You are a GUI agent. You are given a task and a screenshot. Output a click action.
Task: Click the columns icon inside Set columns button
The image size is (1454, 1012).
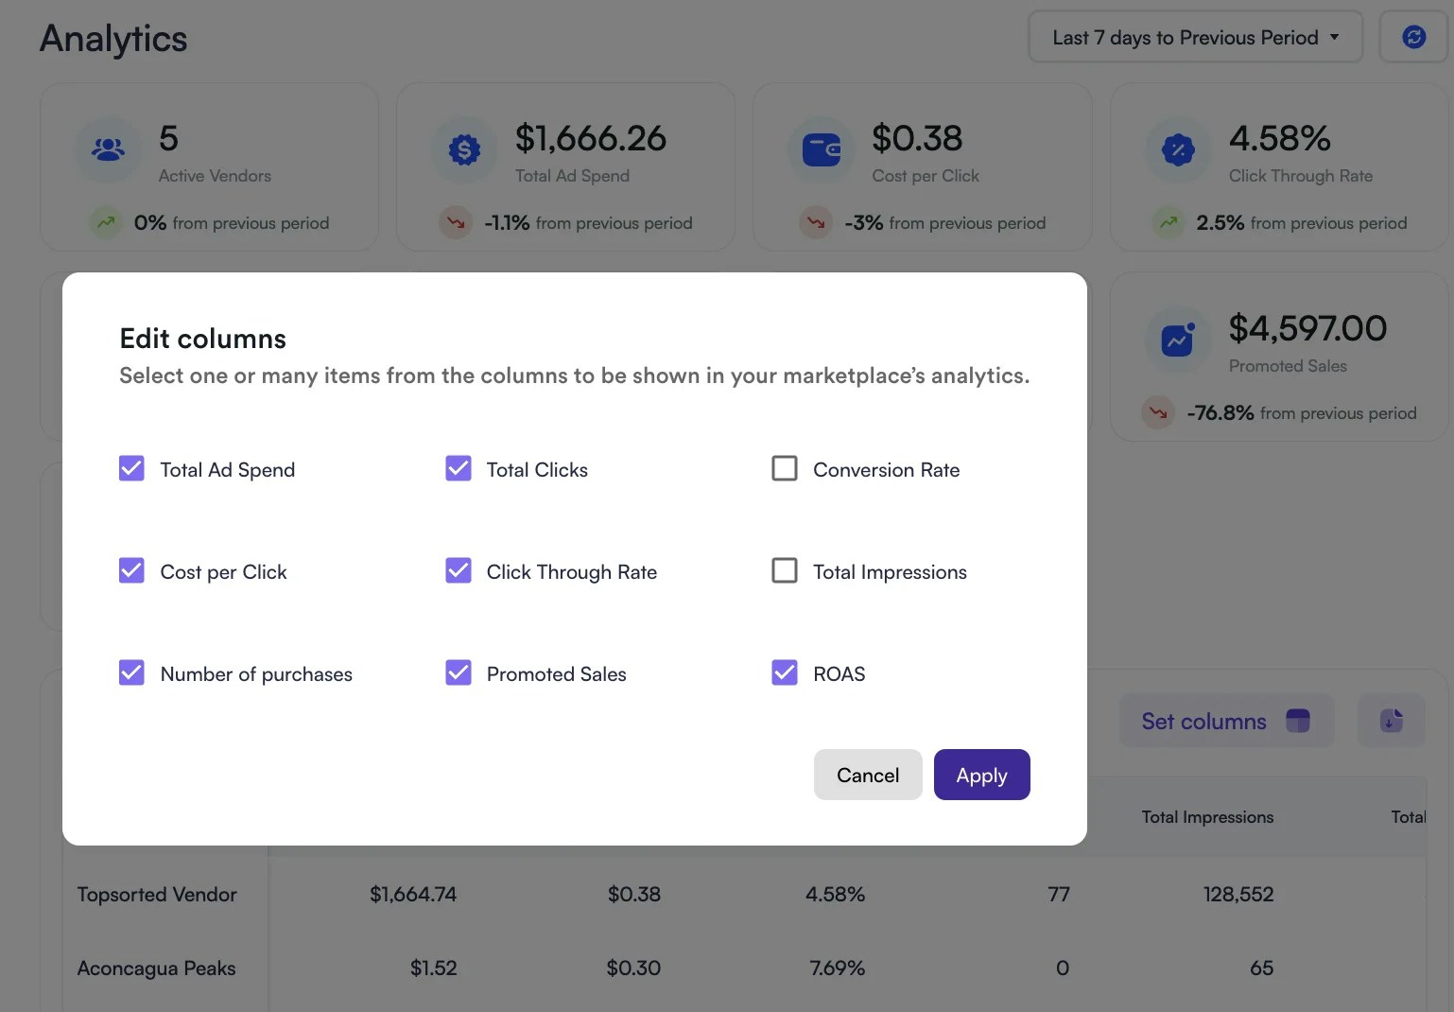(1298, 720)
